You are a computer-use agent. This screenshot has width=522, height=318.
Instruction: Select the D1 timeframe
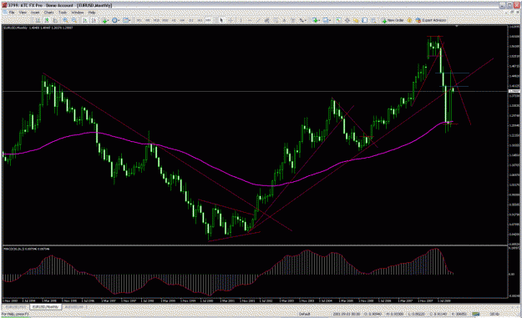click(191, 20)
